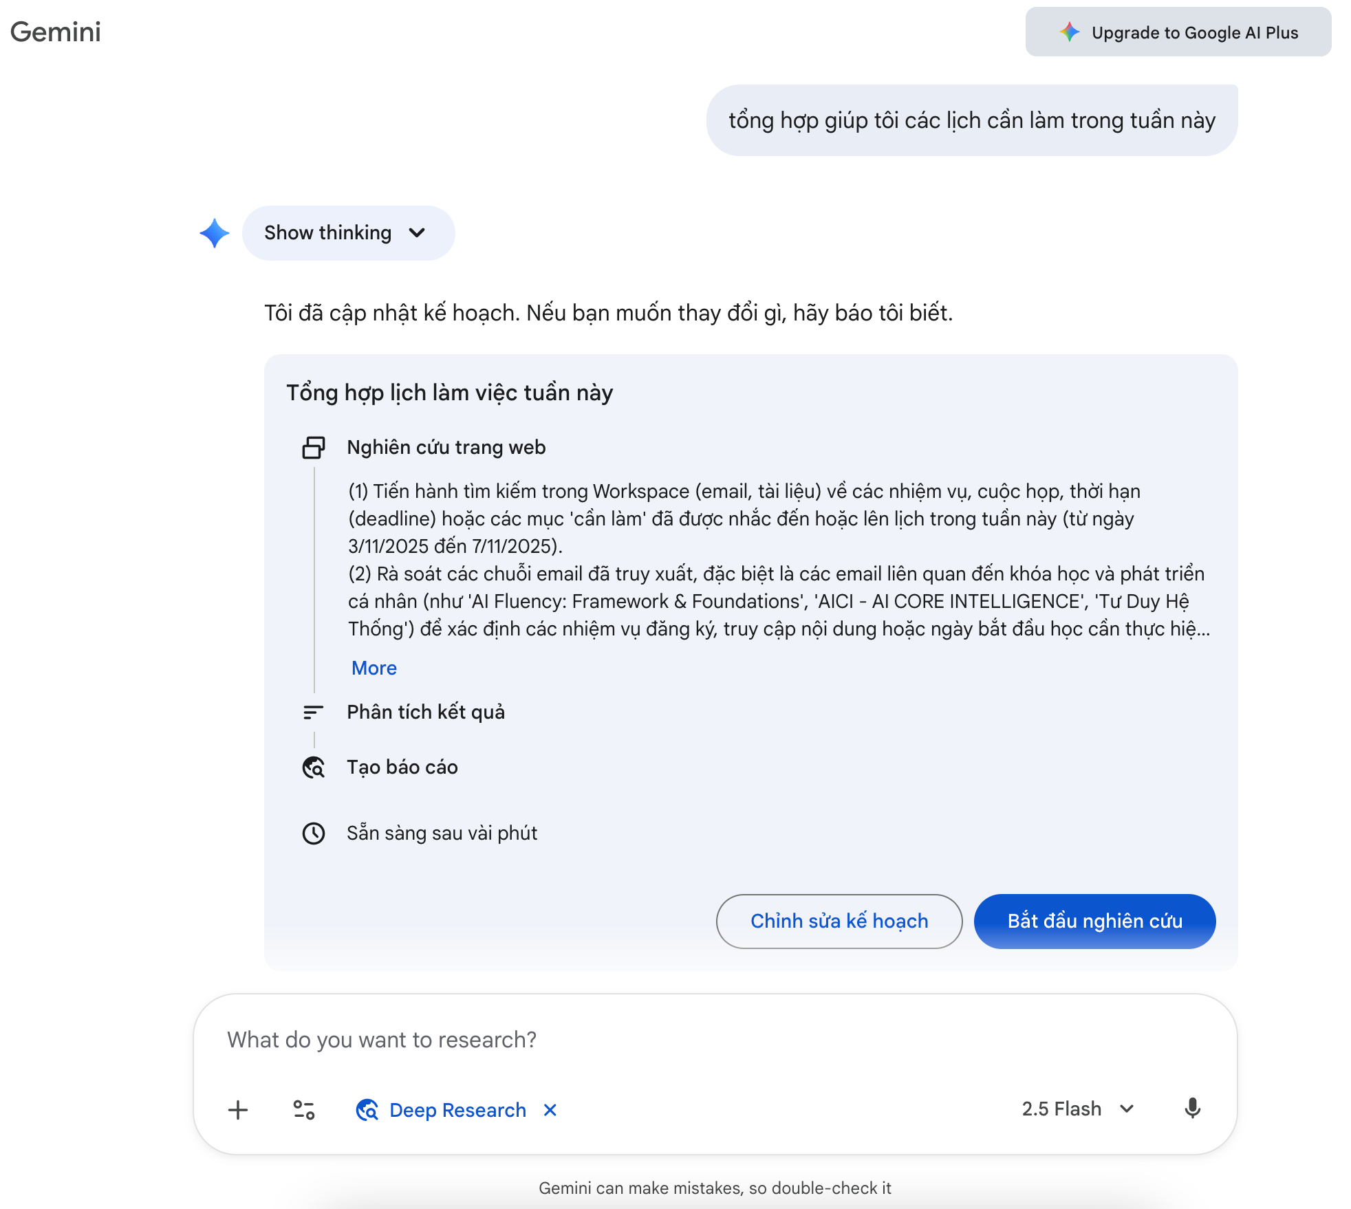Open the 2.5 Flash model selector
1351x1209 pixels.
[x=1077, y=1109]
